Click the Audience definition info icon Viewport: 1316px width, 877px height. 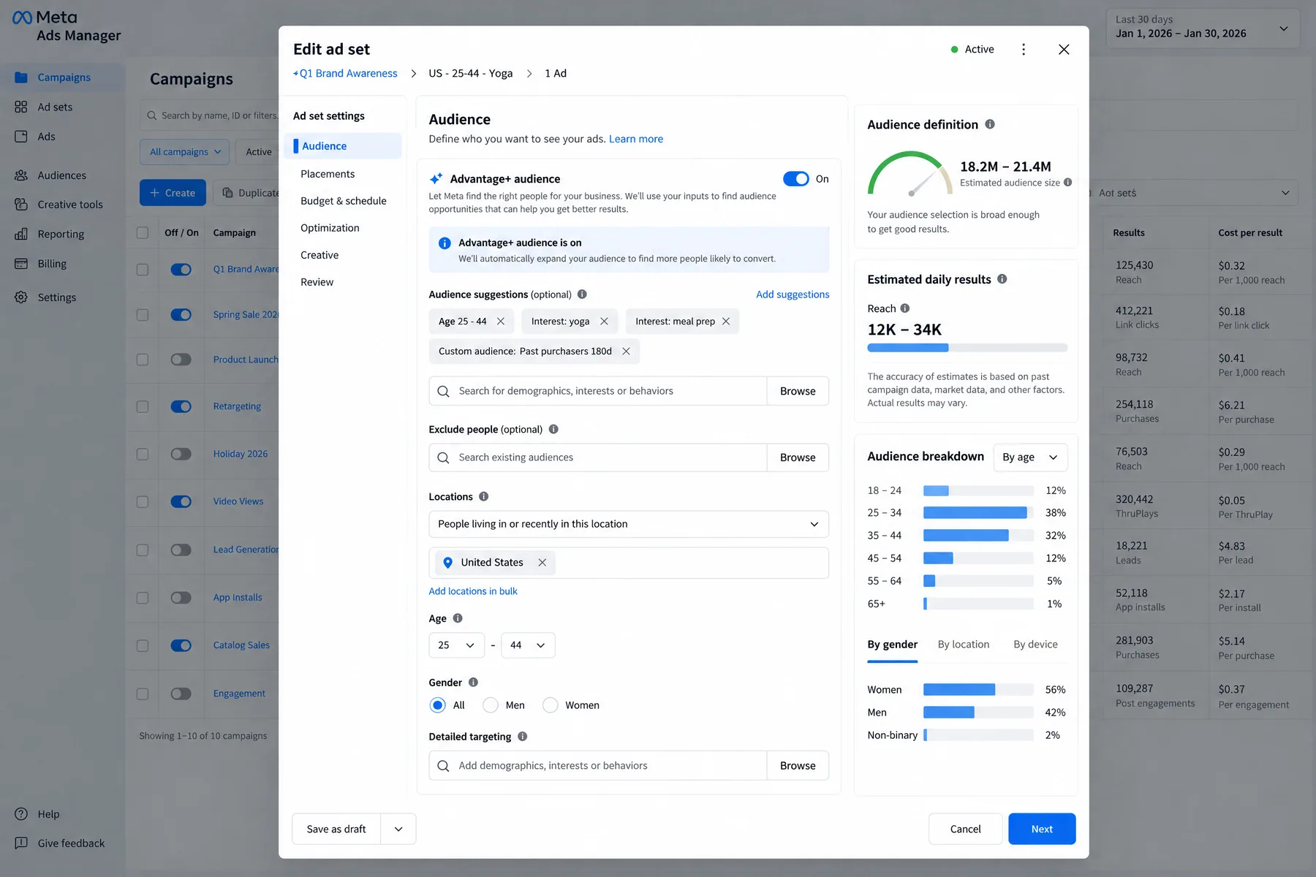click(x=990, y=124)
